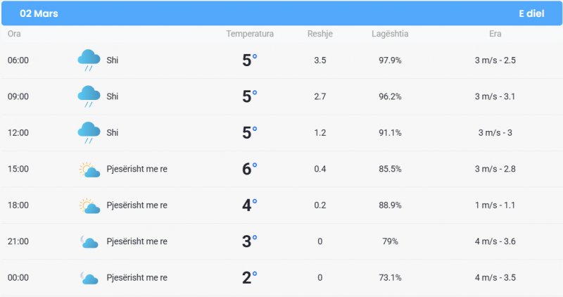Click the Era column header
This screenshot has height=297, width=563.
pos(495,34)
